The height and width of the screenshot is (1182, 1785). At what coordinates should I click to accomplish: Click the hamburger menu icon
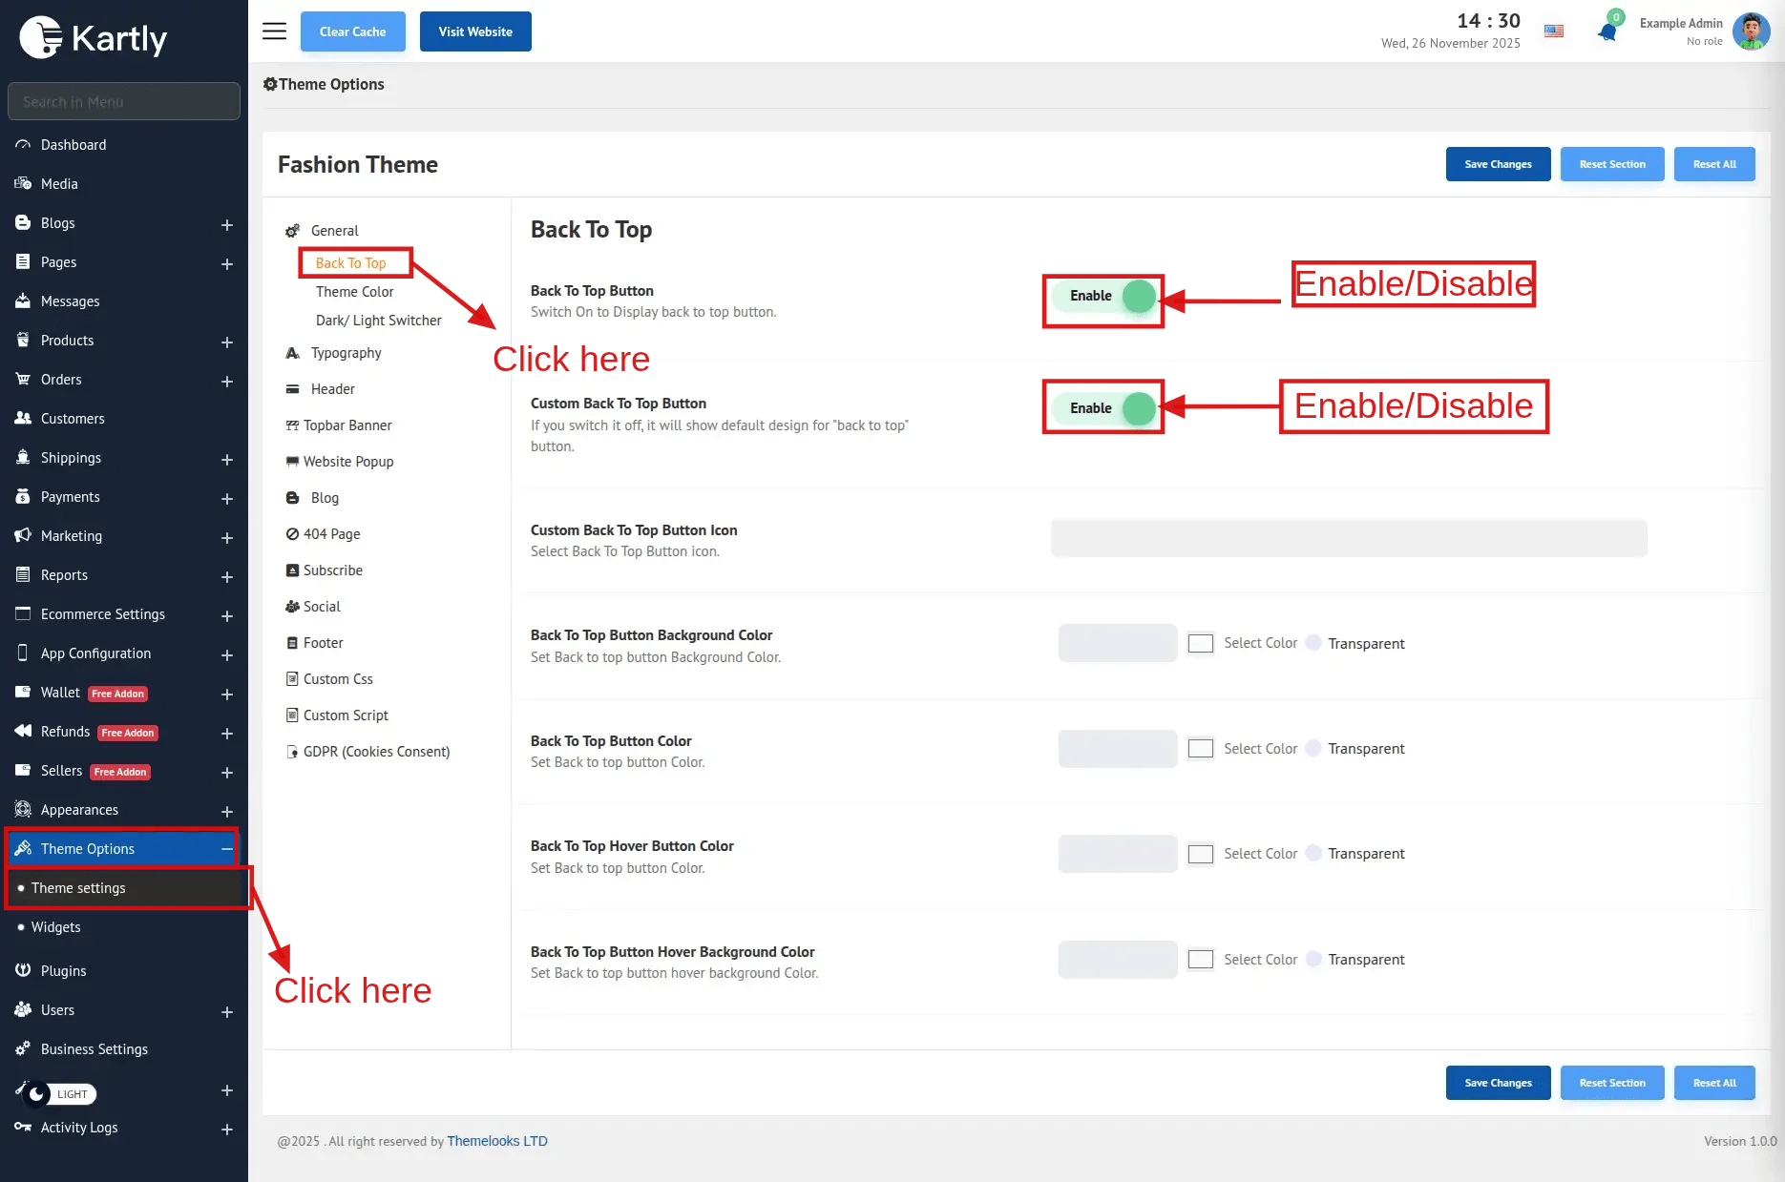tap(274, 31)
